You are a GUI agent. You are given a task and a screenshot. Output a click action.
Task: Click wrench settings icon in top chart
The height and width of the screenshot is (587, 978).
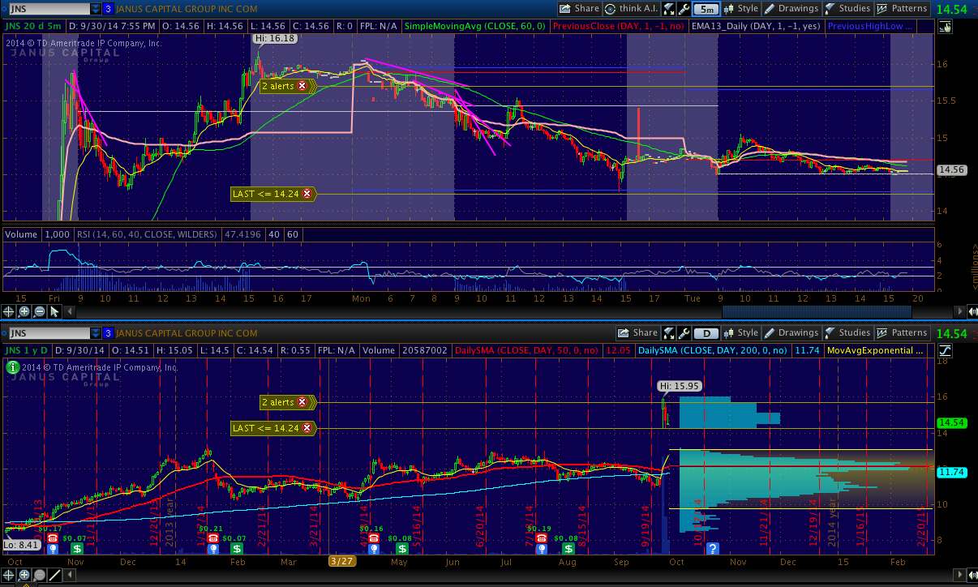[685, 9]
